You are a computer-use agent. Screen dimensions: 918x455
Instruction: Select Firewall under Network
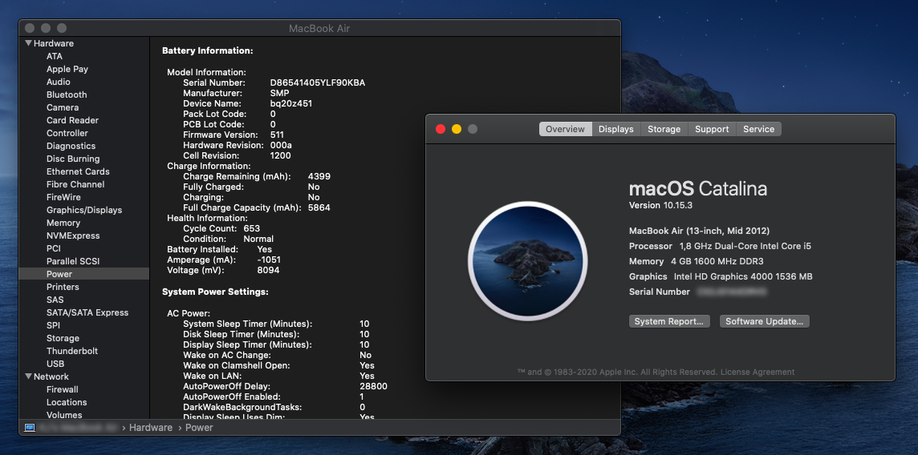tap(62, 389)
